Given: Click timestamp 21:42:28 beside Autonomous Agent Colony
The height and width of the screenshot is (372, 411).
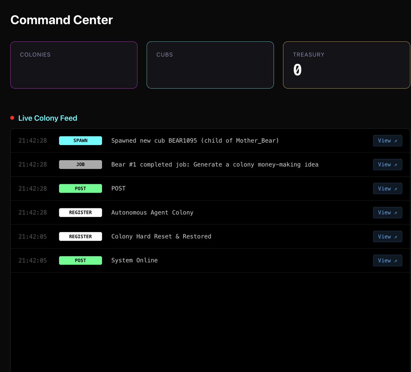Looking at the screenshot, I should [33, 213].
